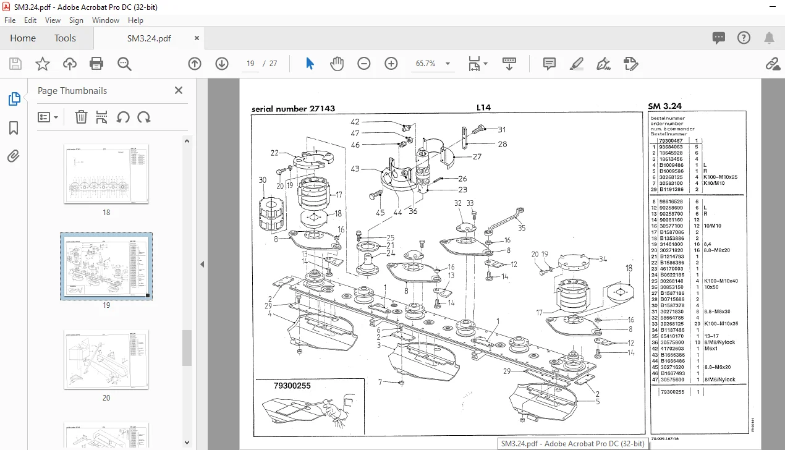Zoom out with the minus icon

tap(364, 64)
